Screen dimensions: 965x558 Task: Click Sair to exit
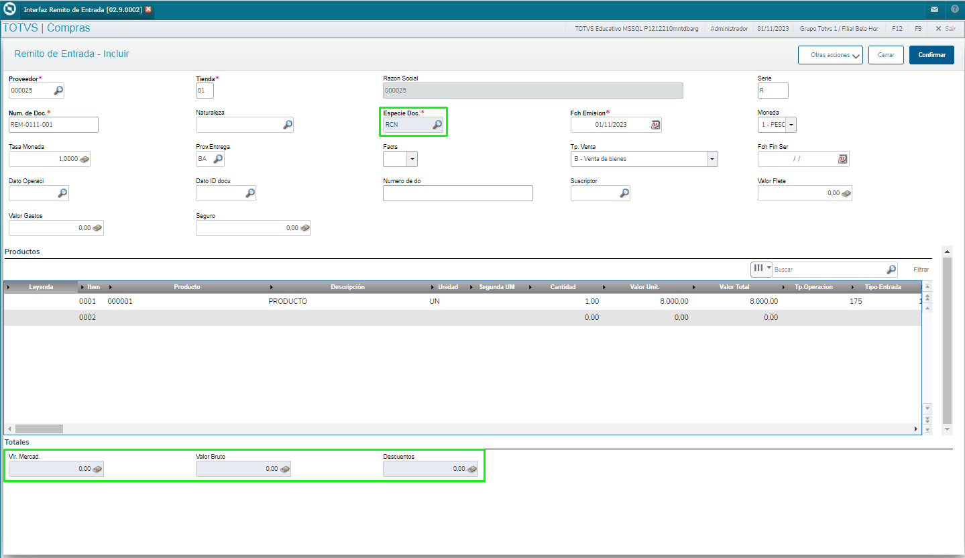click(x=946, y=29)
